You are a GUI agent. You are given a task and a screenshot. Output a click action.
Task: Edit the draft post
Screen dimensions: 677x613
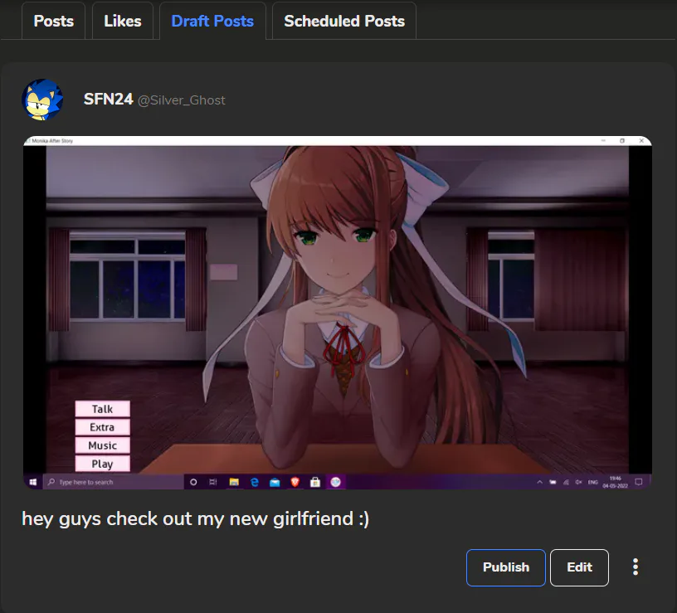point(579,567)
